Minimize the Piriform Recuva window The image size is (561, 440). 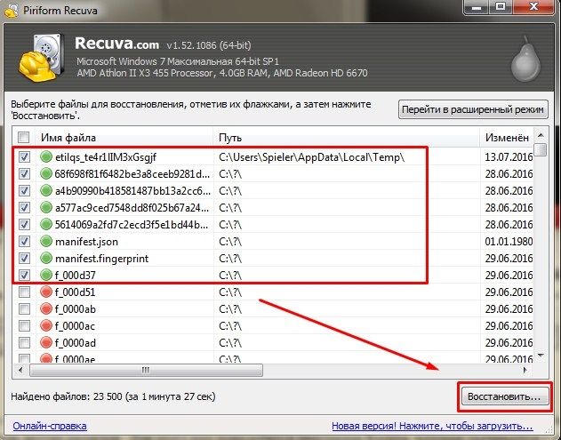(x=477, y=7)
